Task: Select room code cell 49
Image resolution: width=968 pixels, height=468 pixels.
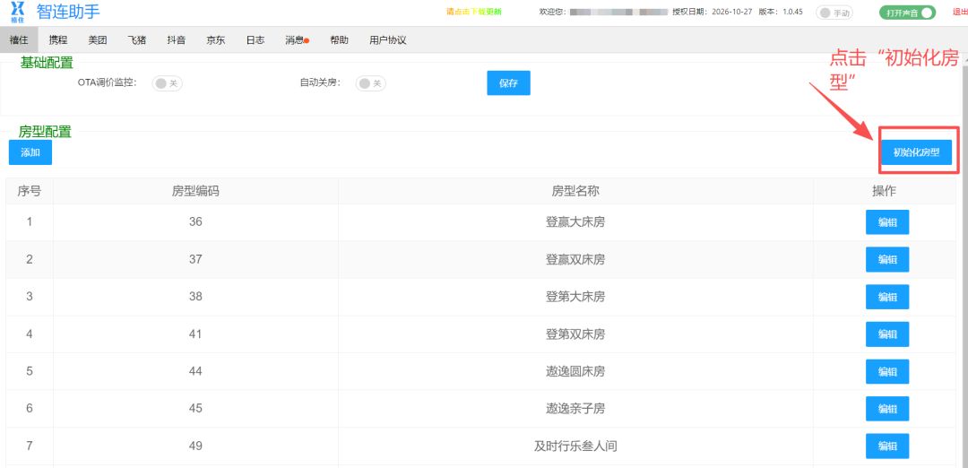Action: tap(195, 446)
